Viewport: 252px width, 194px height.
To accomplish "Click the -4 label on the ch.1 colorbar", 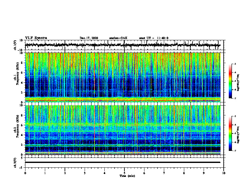I will [234, 73].
